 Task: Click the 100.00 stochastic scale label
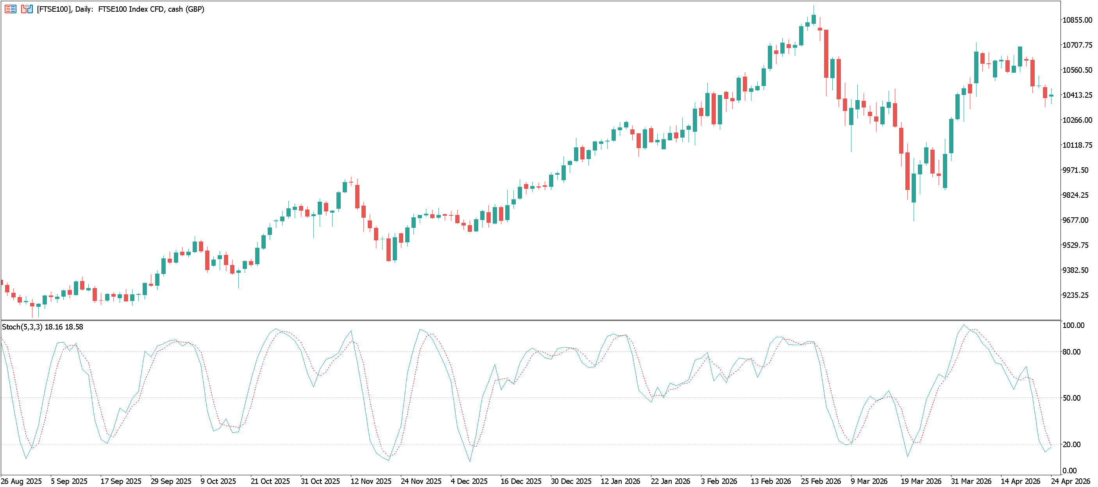(1074, 325)
